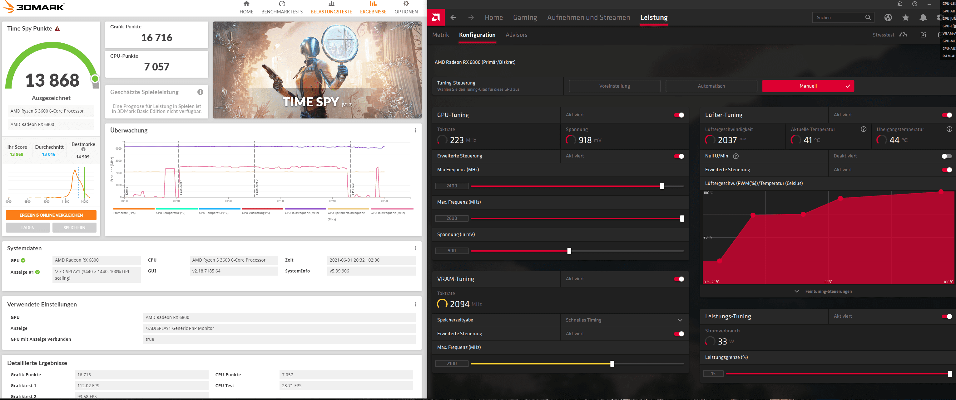Click help icon for Übergangstemperatur
Image resolution: width=956 pixels, height=400 pixels.
949,129
